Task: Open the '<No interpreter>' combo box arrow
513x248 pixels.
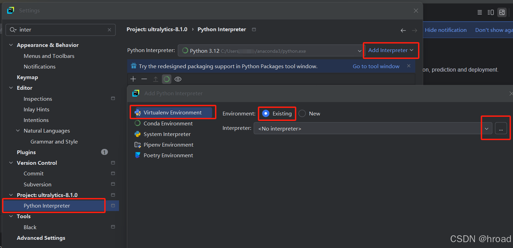Action: coord(487,129)
